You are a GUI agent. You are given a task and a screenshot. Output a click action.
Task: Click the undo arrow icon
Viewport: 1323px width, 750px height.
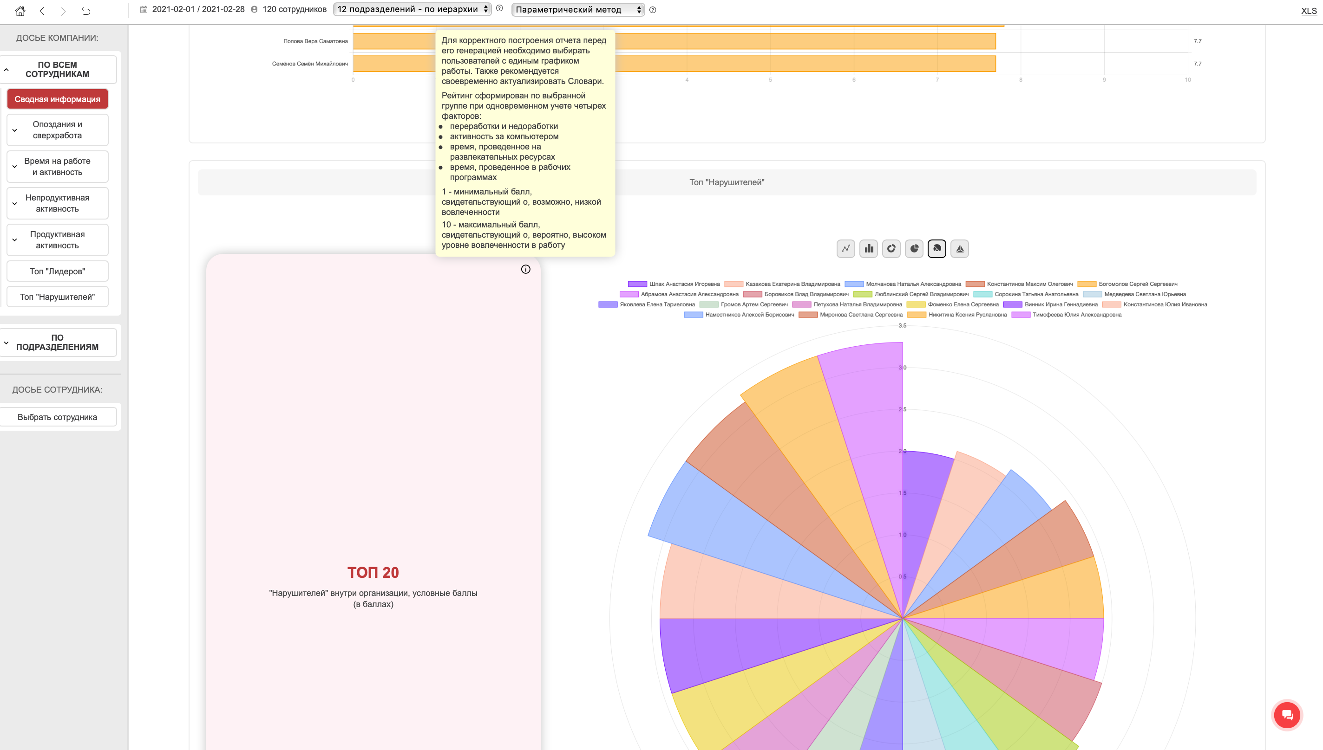click(86, 11)
